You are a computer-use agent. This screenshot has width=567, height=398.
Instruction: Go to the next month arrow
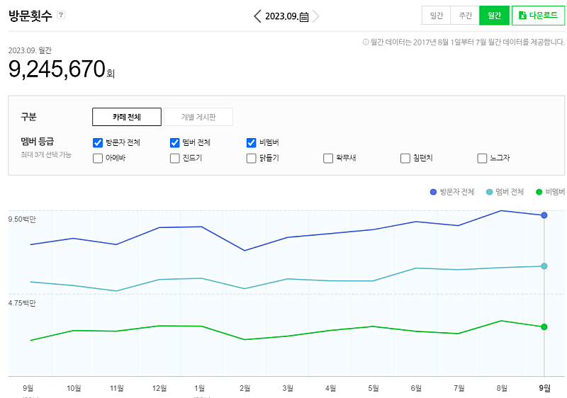[316, 16]
